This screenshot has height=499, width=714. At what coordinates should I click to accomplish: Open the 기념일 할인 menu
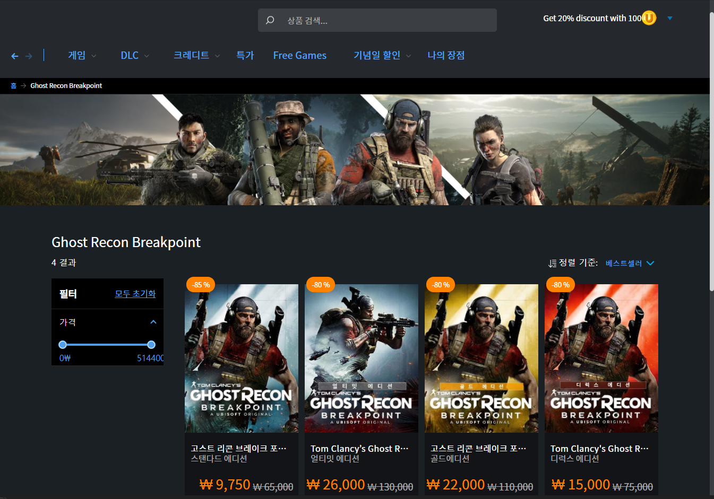click(x=377, y=55)
